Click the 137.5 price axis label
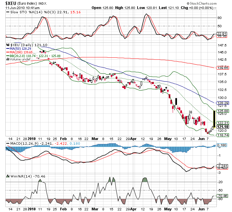The width and height of the screenshot is (232, 212). 222,74
